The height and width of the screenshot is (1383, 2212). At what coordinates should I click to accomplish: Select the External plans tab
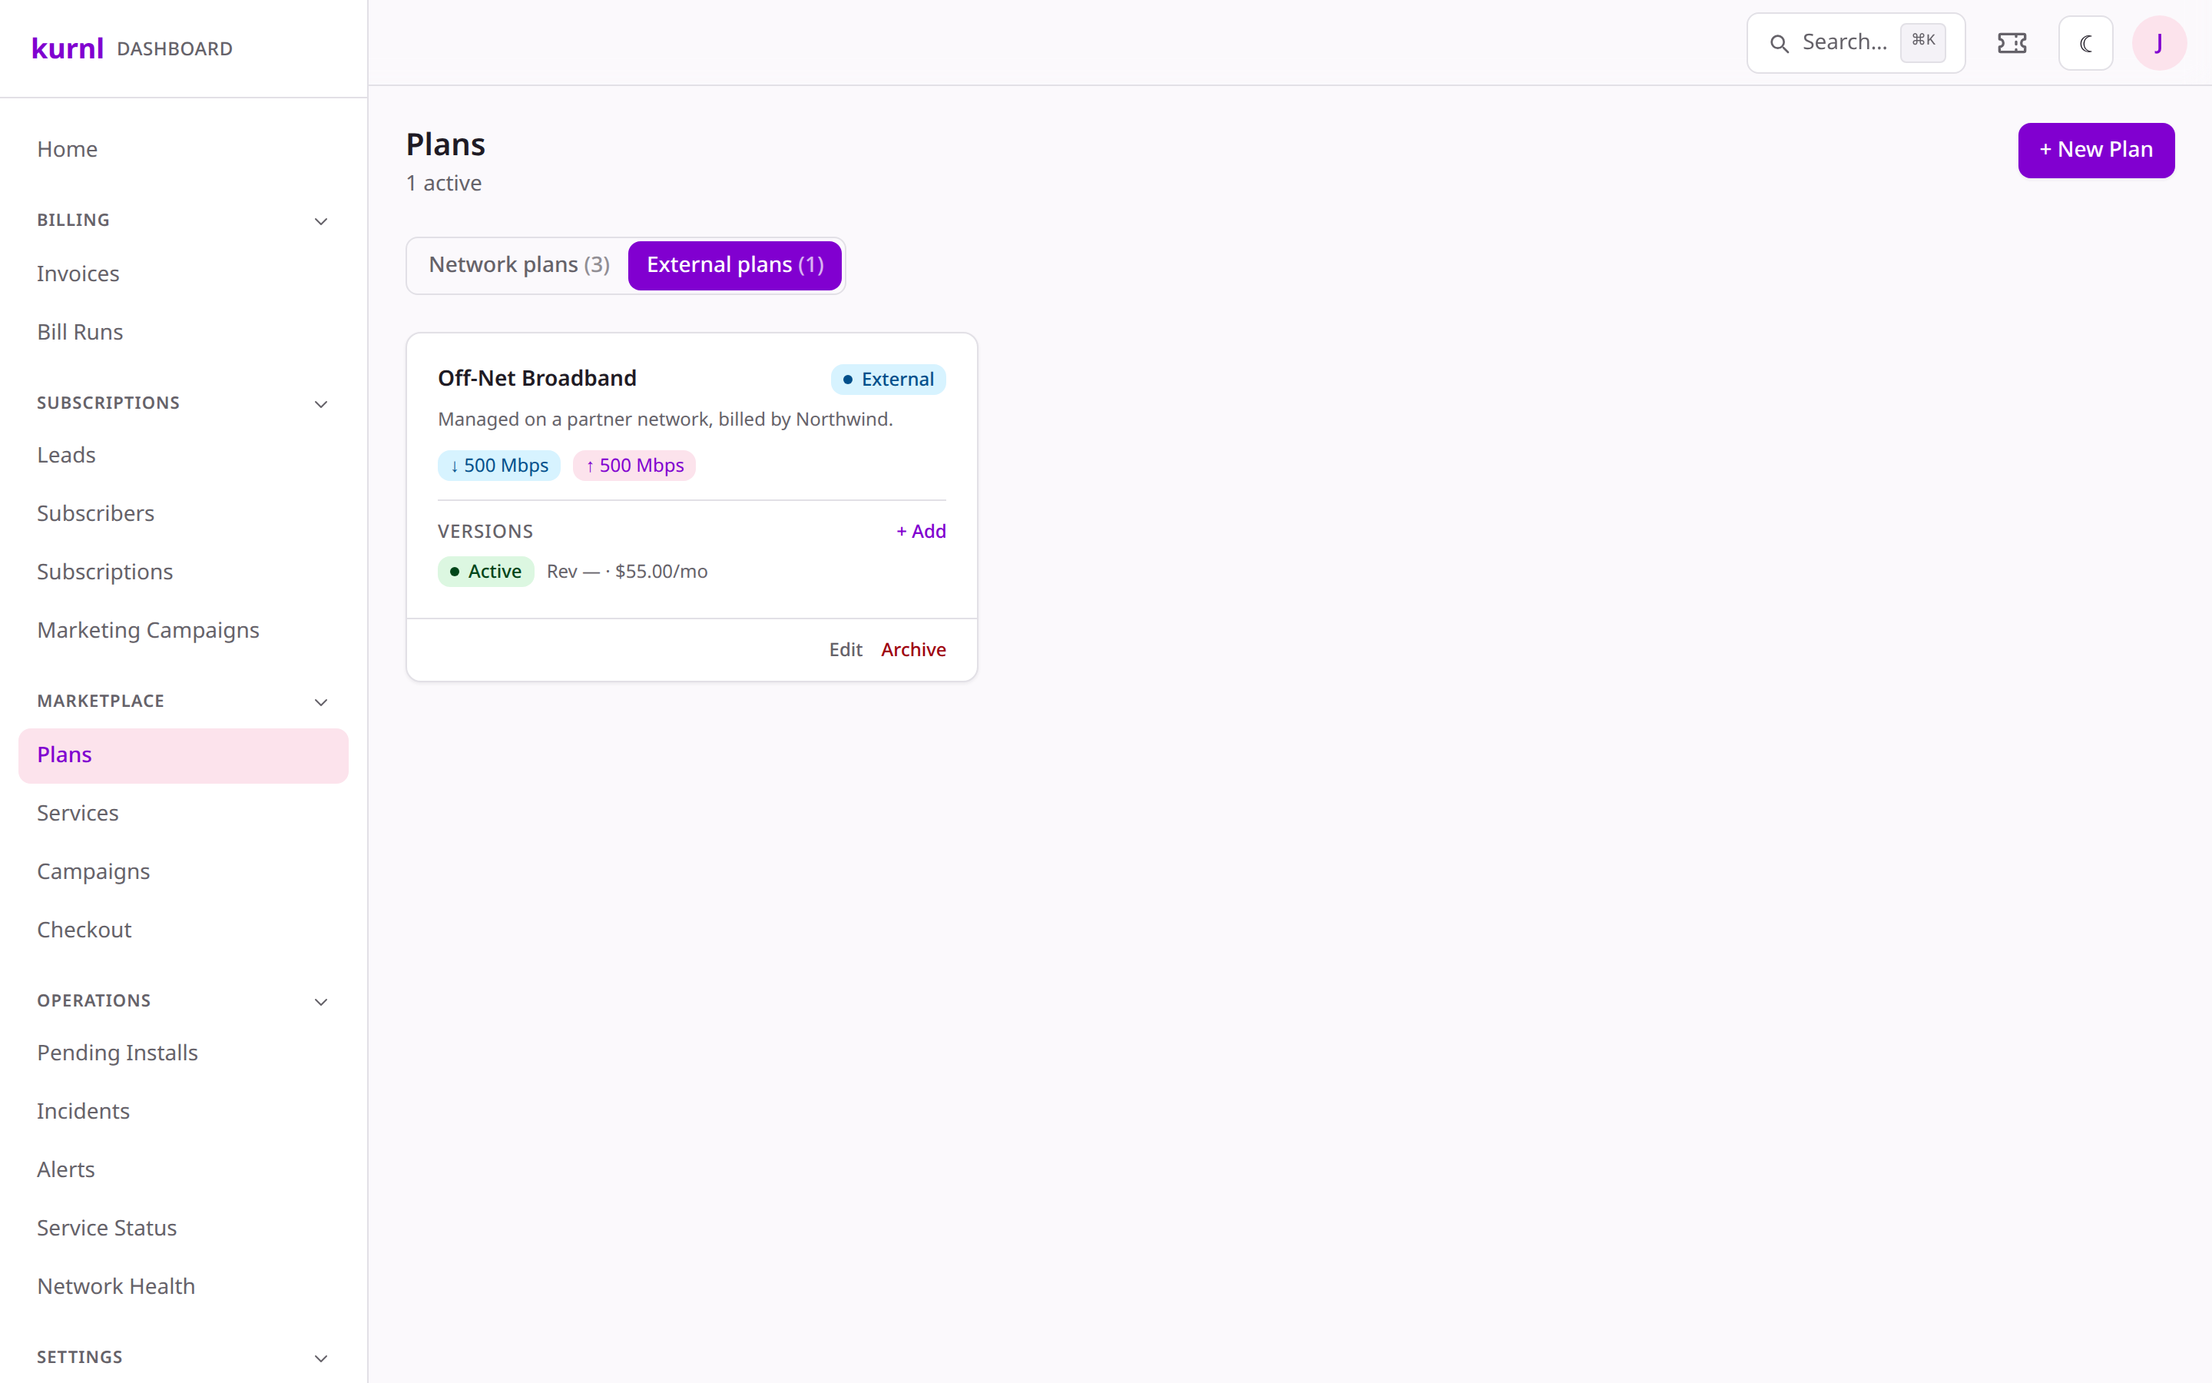pyautogui.click(x=735, y=265)
